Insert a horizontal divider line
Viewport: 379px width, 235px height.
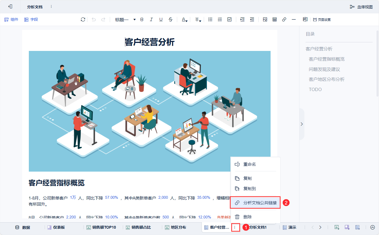point(294,19)
